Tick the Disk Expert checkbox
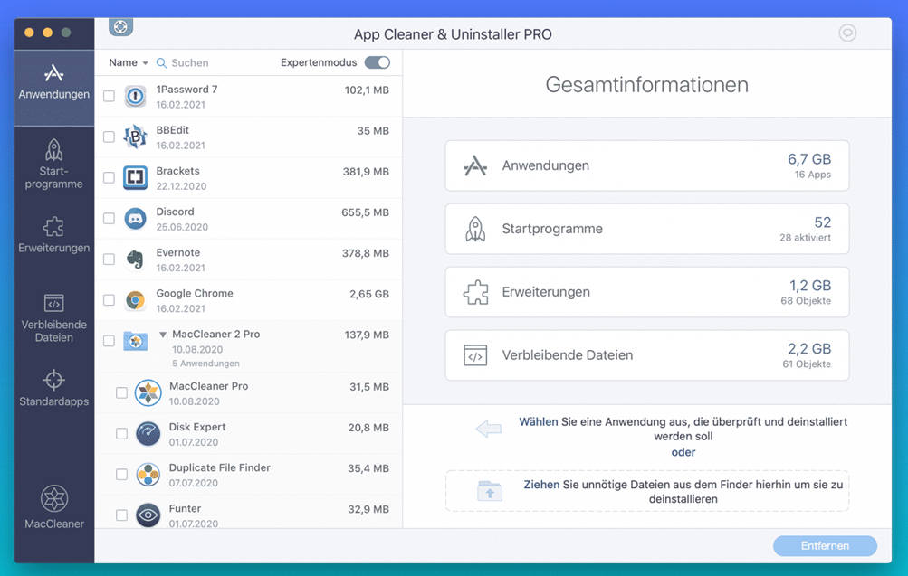 click(x=121, y=434)
